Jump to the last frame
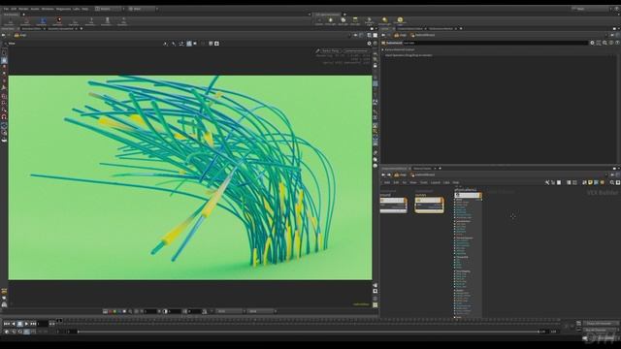The width and height of the screenshot is (621, 349). (x=33, y=324)
